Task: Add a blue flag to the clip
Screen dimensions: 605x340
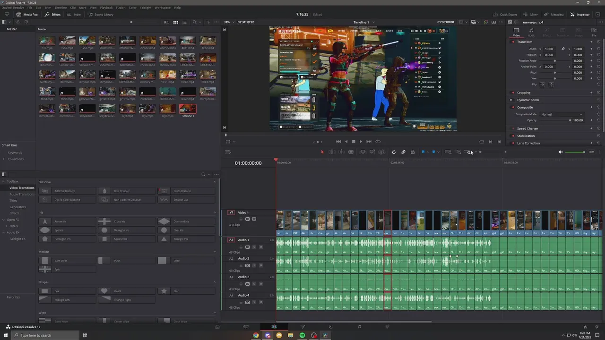Action: 423,152
